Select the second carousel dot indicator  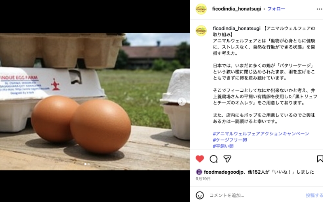[89, 164]
